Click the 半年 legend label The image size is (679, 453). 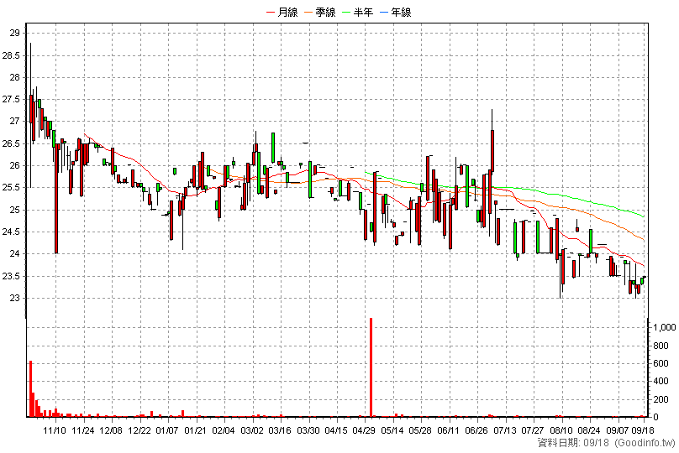coord(363,12)
